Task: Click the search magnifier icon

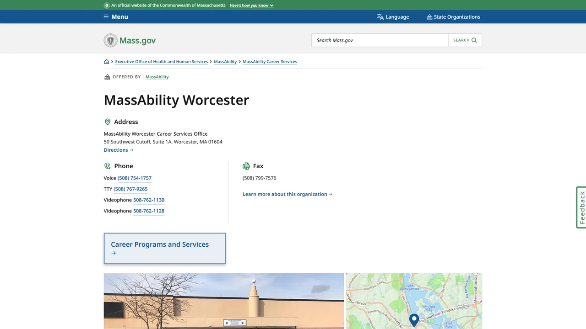Action: point(474,40)
